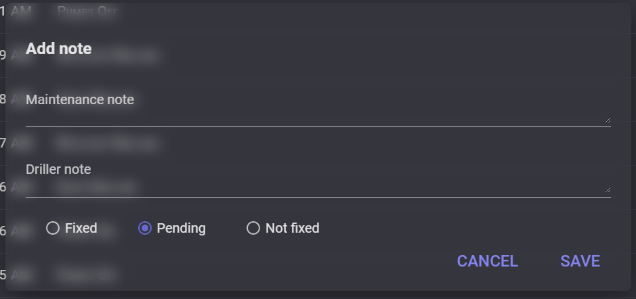Click the 'Fixed' label text
The height and width of the screenshot is (299, 636).
[81, 228]
